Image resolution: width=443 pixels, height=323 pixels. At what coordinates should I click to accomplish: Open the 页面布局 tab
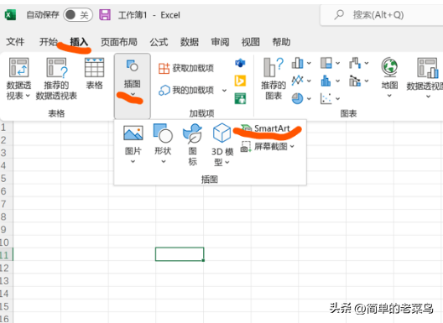[119, 42]
